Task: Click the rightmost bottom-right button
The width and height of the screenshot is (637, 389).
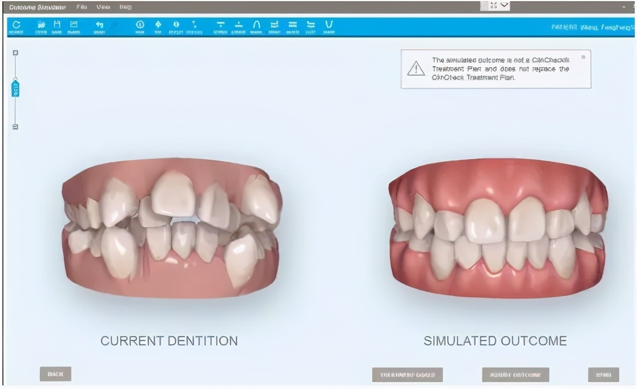Action: point(604,375)
